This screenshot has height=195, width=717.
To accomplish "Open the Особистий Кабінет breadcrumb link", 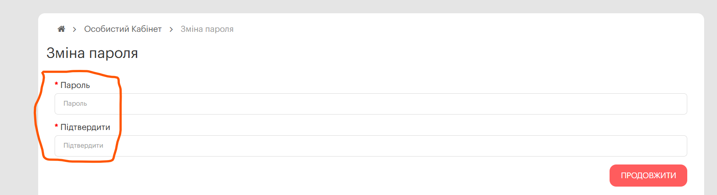I will pyautogui.click(x=123, y=29).
